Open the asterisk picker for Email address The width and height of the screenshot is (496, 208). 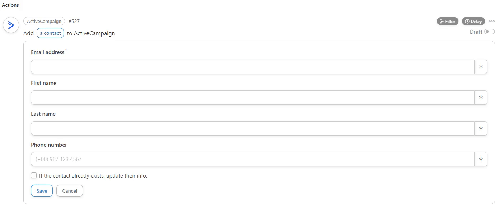tap(481, 67)
